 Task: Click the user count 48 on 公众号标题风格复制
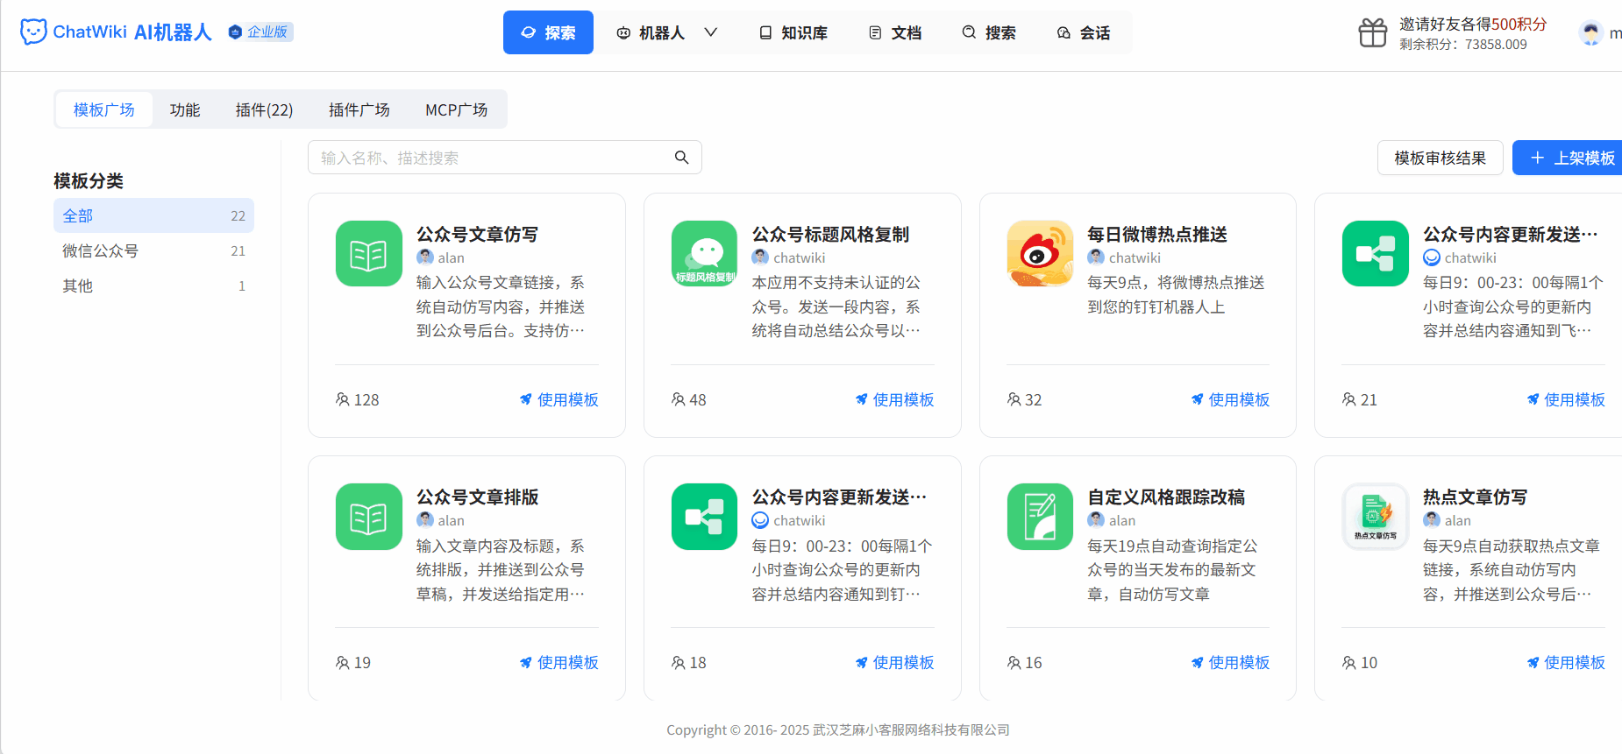[689, 400]
